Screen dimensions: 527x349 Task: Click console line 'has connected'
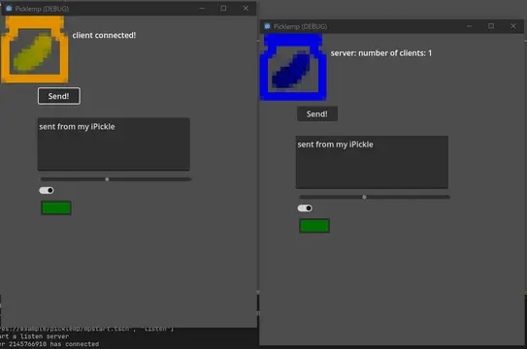49,344
